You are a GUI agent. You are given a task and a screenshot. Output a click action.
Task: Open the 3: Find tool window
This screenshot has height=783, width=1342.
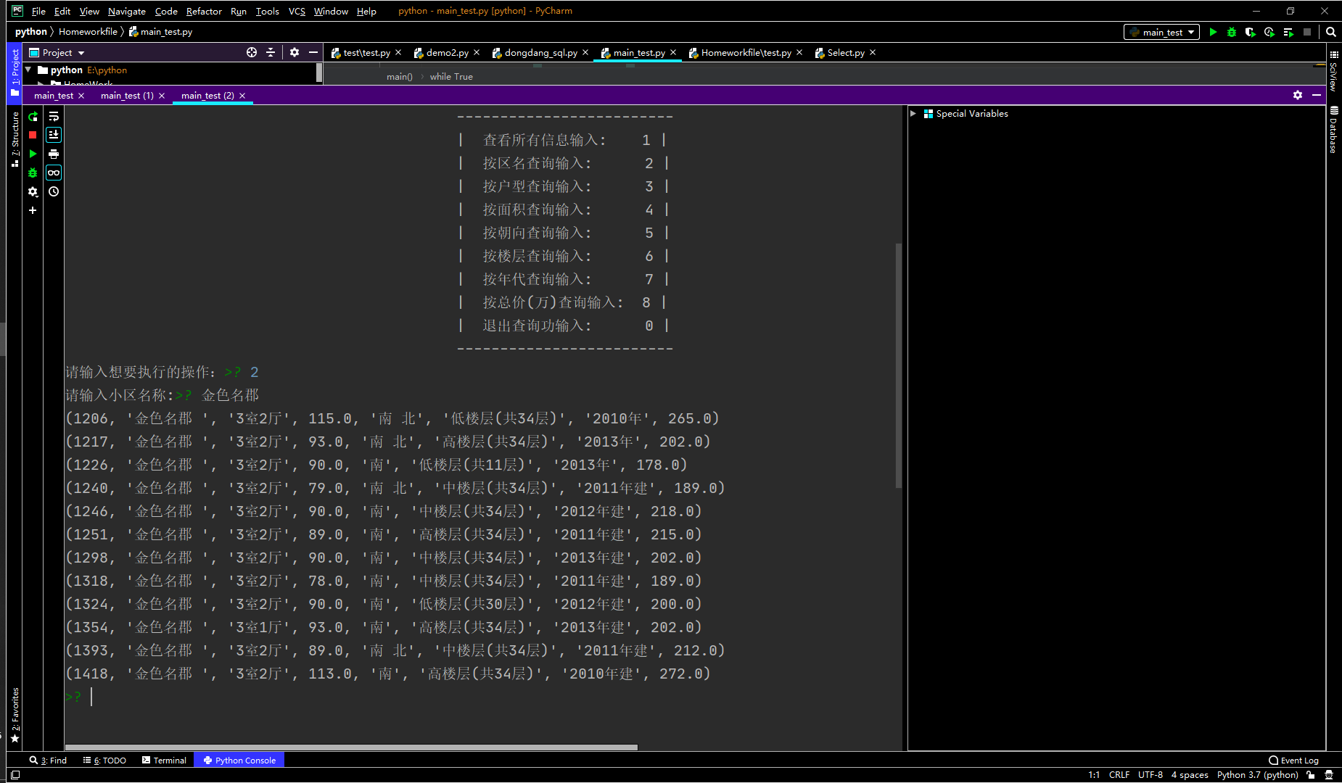coord(48,760)
